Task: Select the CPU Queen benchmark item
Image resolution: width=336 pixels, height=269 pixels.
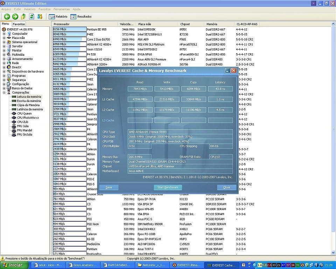Action: (24, 113)
